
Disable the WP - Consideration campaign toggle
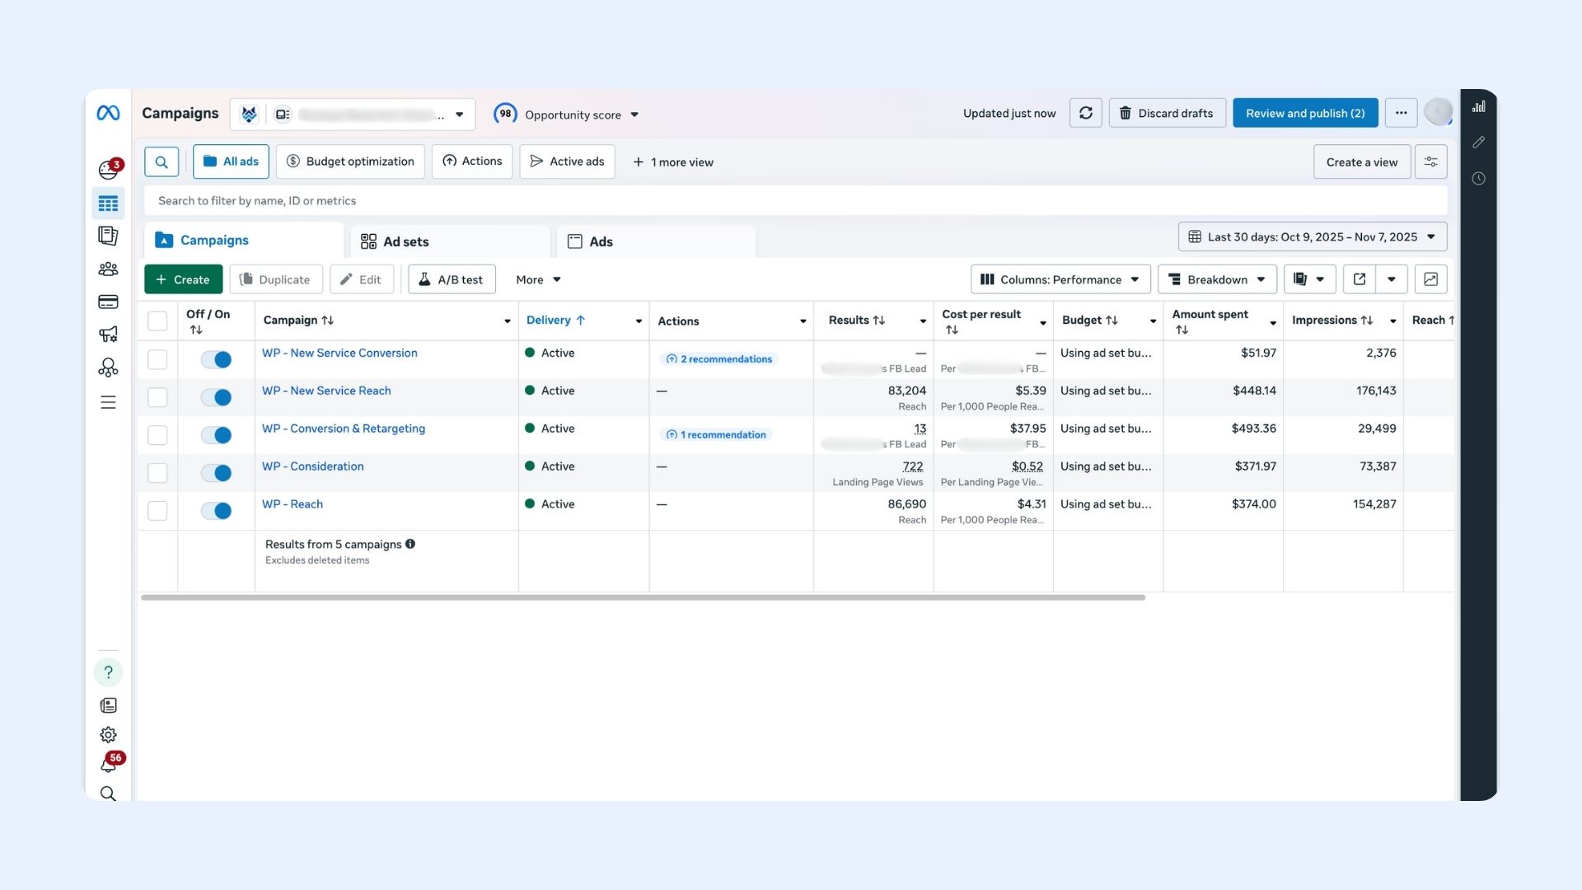coord(216,473)
